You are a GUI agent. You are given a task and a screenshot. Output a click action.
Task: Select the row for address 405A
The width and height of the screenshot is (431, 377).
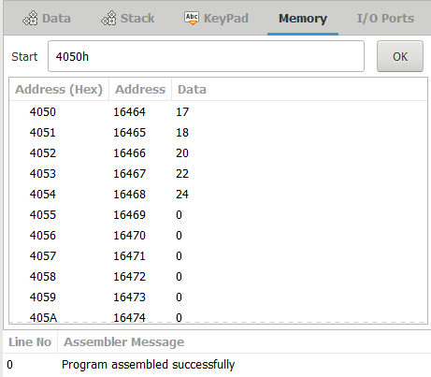click(x=218, y=316)
